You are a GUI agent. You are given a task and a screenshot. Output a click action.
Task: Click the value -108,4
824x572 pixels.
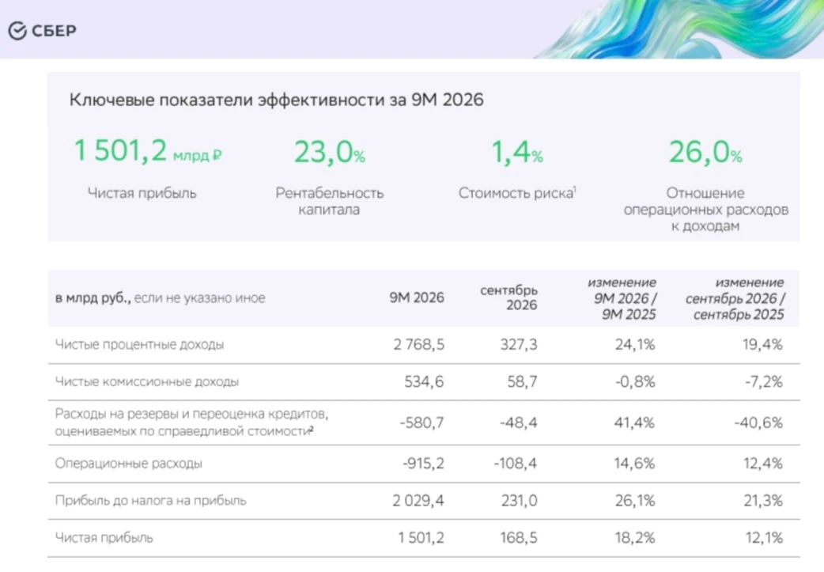[516, 463]
